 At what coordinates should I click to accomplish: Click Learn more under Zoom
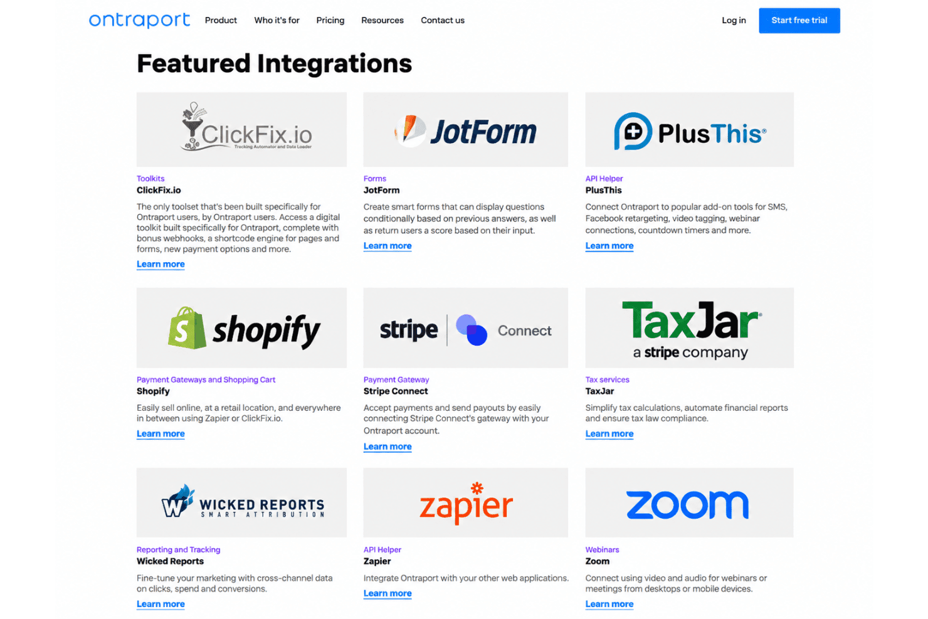click(x=609, y=604)
